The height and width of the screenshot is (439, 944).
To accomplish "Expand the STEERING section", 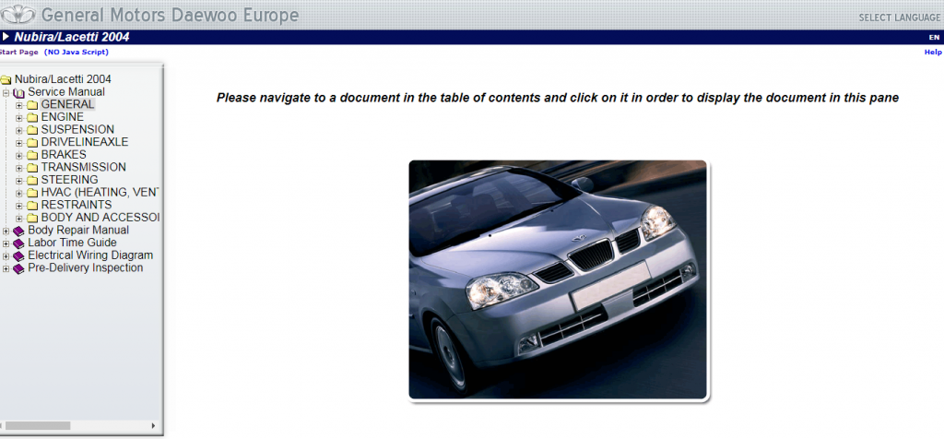I will [x=19, y=181].
